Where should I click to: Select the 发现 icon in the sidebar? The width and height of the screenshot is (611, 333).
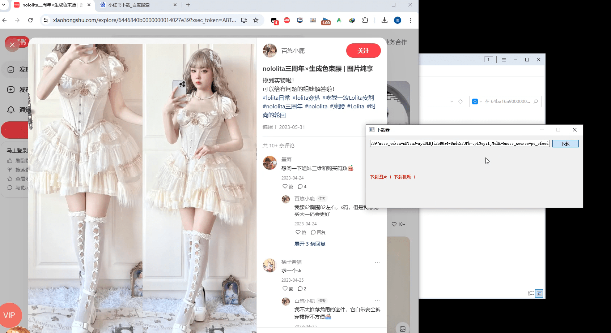11,69
